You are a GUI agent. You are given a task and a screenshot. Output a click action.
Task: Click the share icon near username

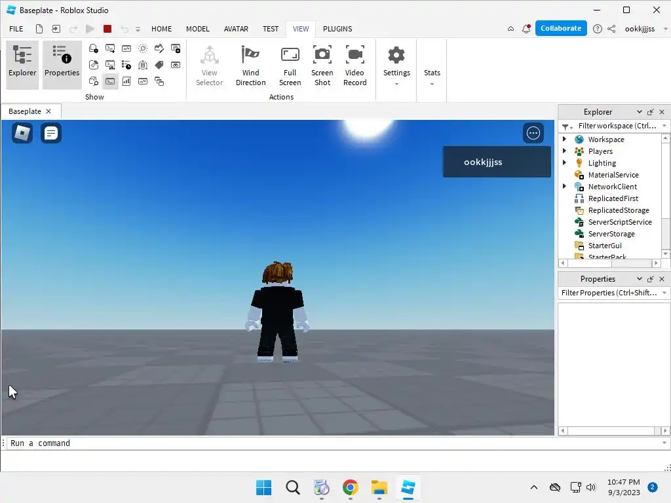[611, 29]
